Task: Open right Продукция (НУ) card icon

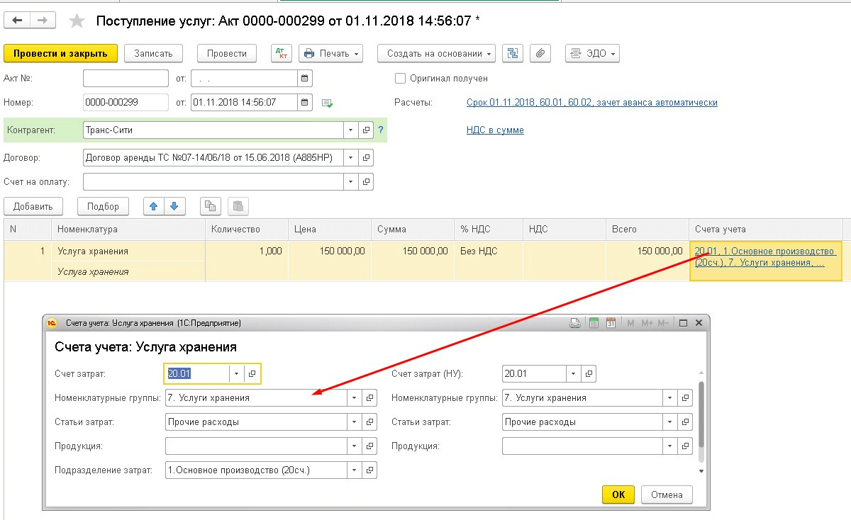Action: [x=685, y=446]
